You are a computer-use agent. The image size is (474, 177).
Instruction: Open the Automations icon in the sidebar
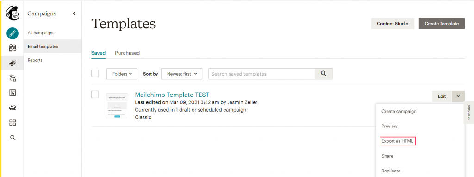[12, 78]
